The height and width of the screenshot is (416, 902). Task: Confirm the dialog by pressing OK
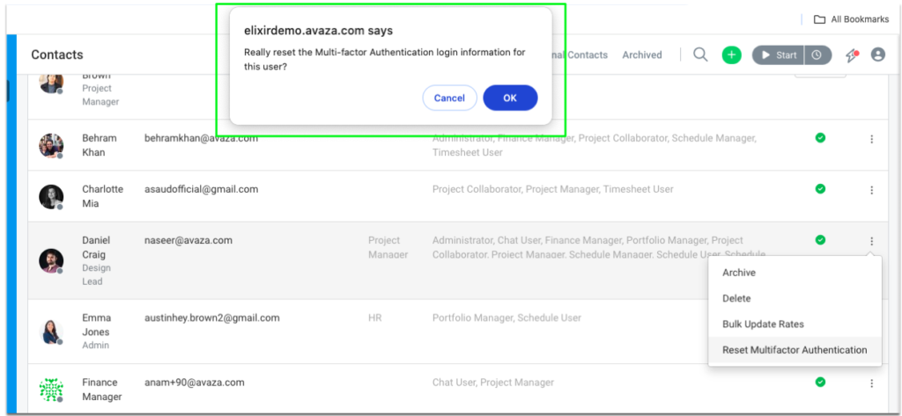click(510, 98)
